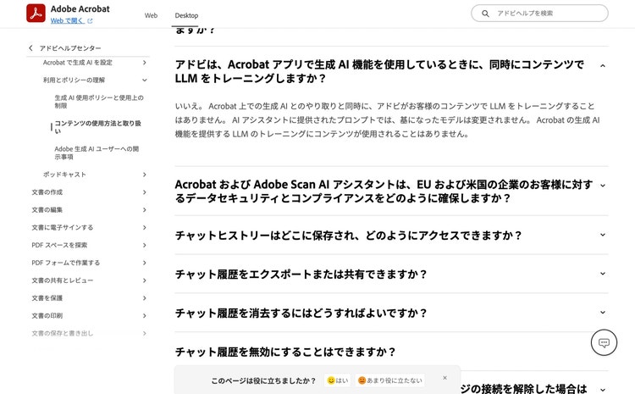
Task: Go to アドビヘルプセンター
Action: click(x=70, y=47)
